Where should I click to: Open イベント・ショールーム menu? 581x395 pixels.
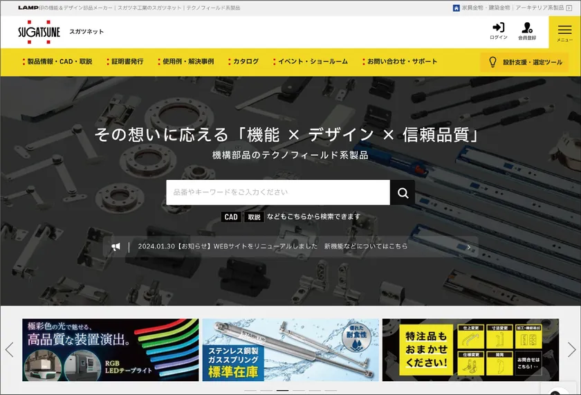click(311, 62)
